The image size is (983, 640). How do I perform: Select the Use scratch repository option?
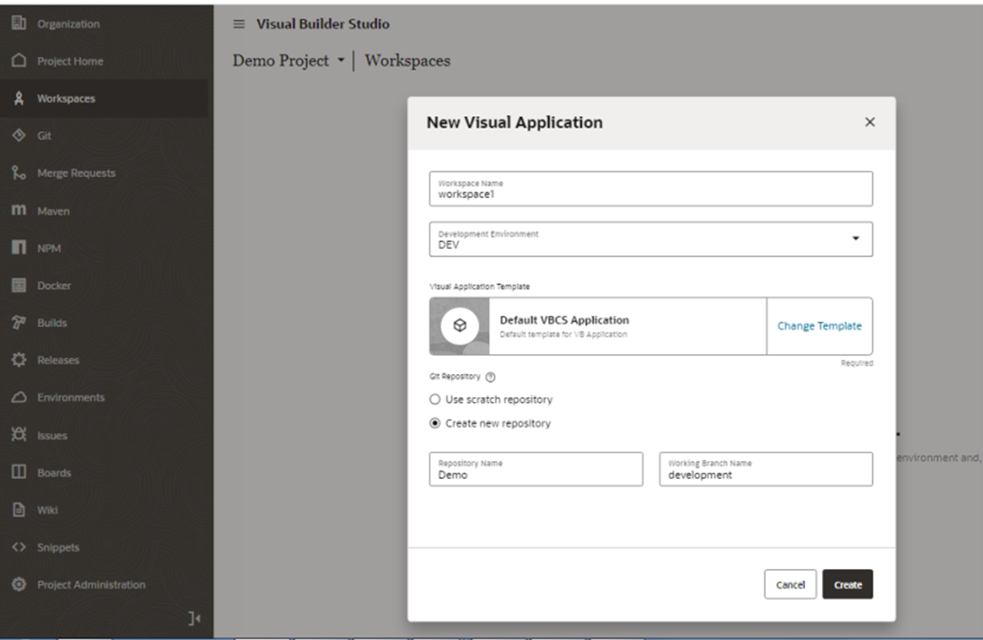(x=433, y=400)
